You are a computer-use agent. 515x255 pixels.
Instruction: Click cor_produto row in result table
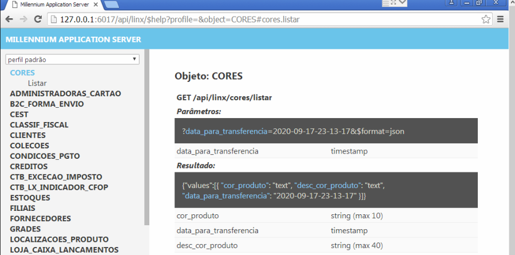click(326, 216)
